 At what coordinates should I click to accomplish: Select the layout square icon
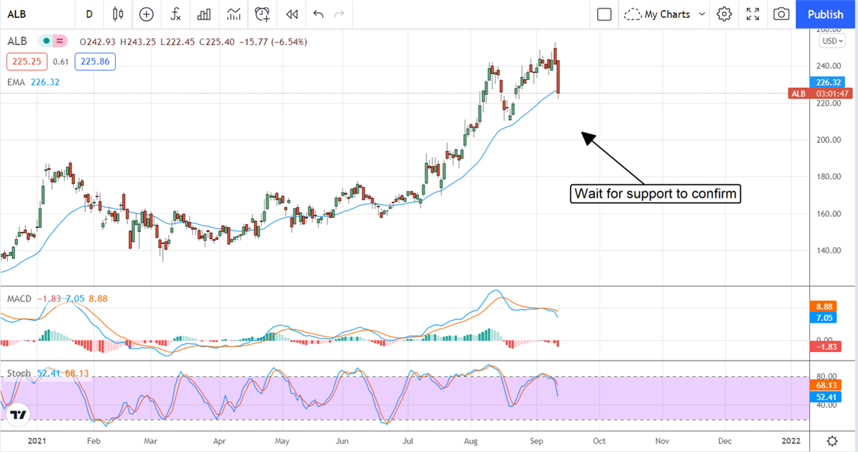604,14
